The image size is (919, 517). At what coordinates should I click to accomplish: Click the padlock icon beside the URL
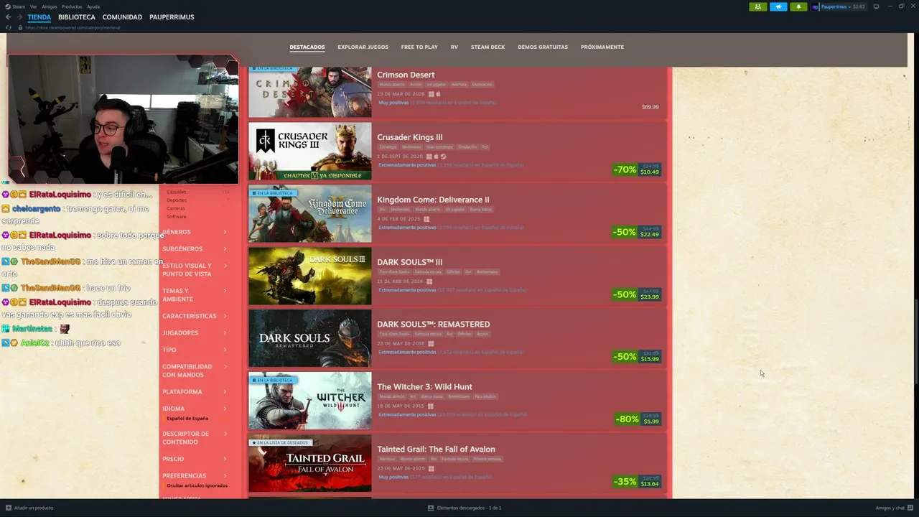20,27
